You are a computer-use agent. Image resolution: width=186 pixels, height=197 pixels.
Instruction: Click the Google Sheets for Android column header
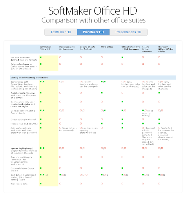[88, 48]
